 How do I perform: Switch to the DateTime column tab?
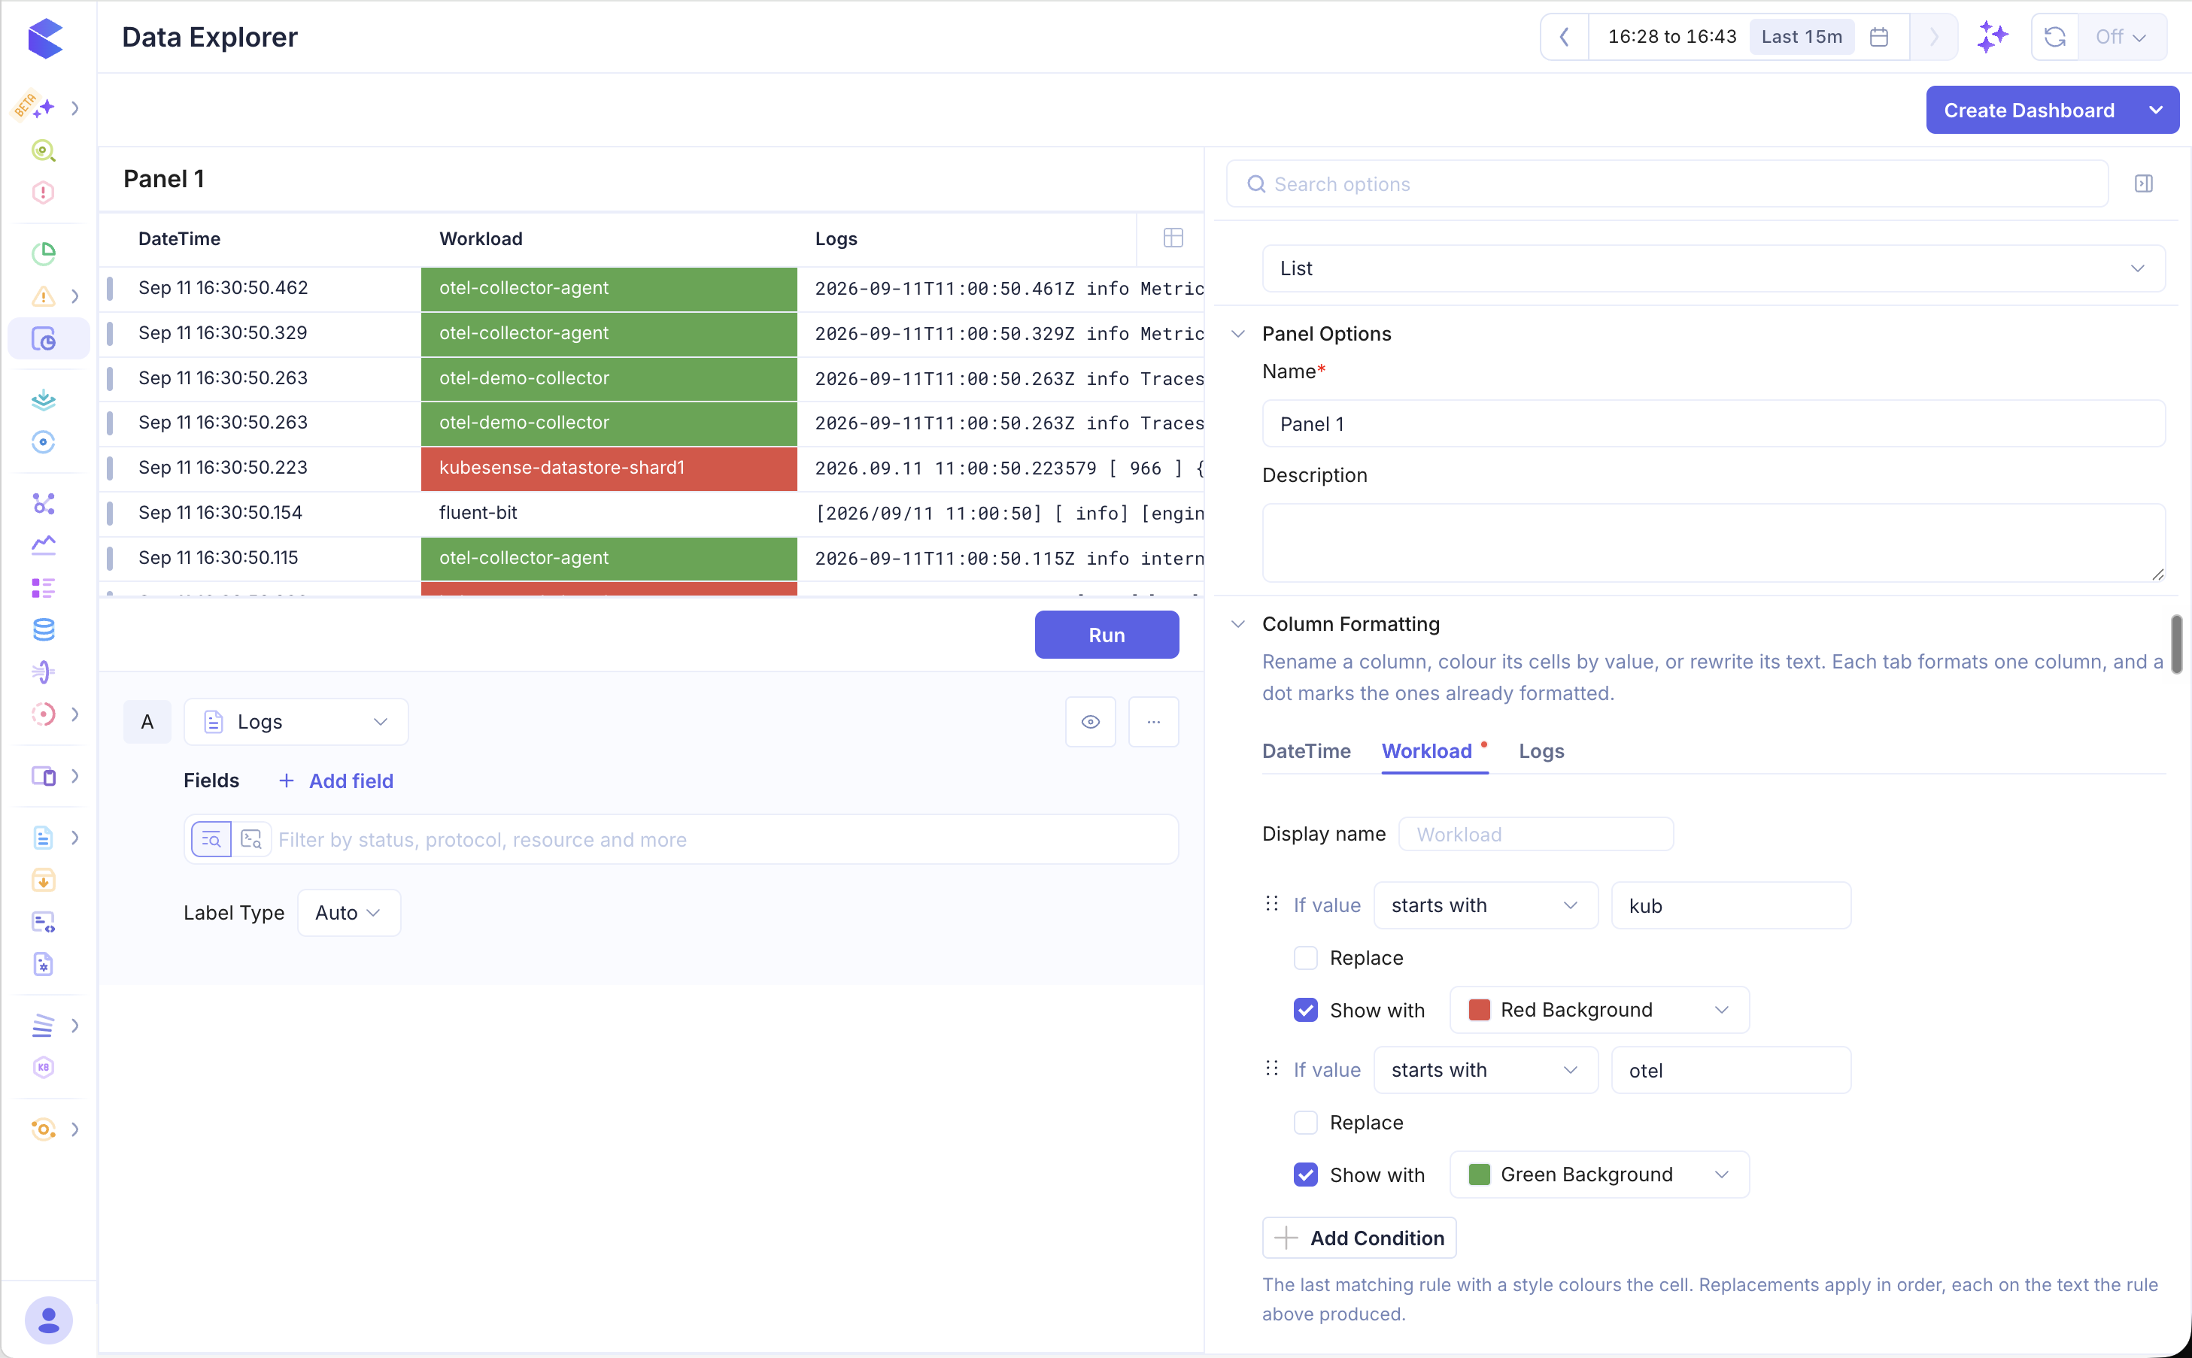point(1305,752)
